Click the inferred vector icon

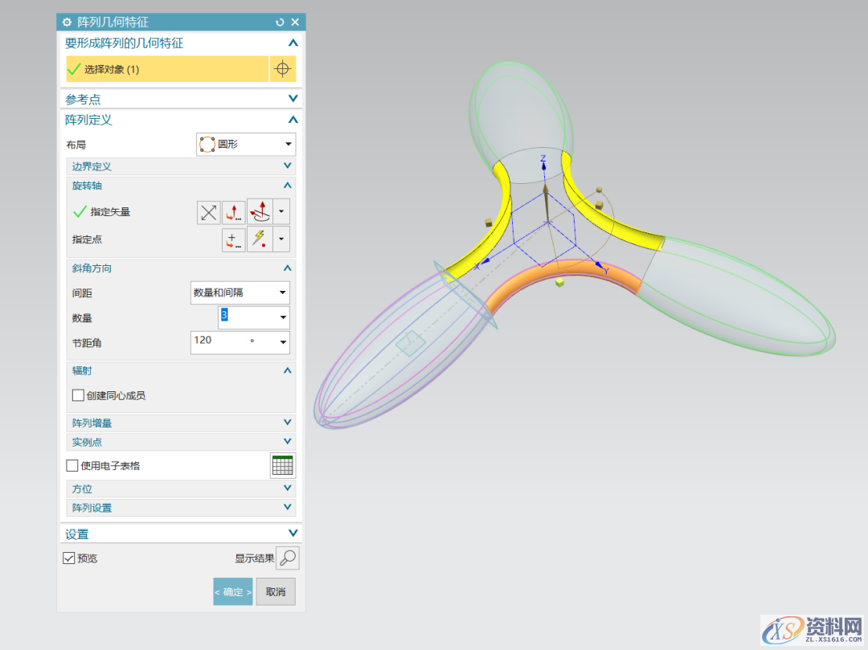tap(260, 212)
